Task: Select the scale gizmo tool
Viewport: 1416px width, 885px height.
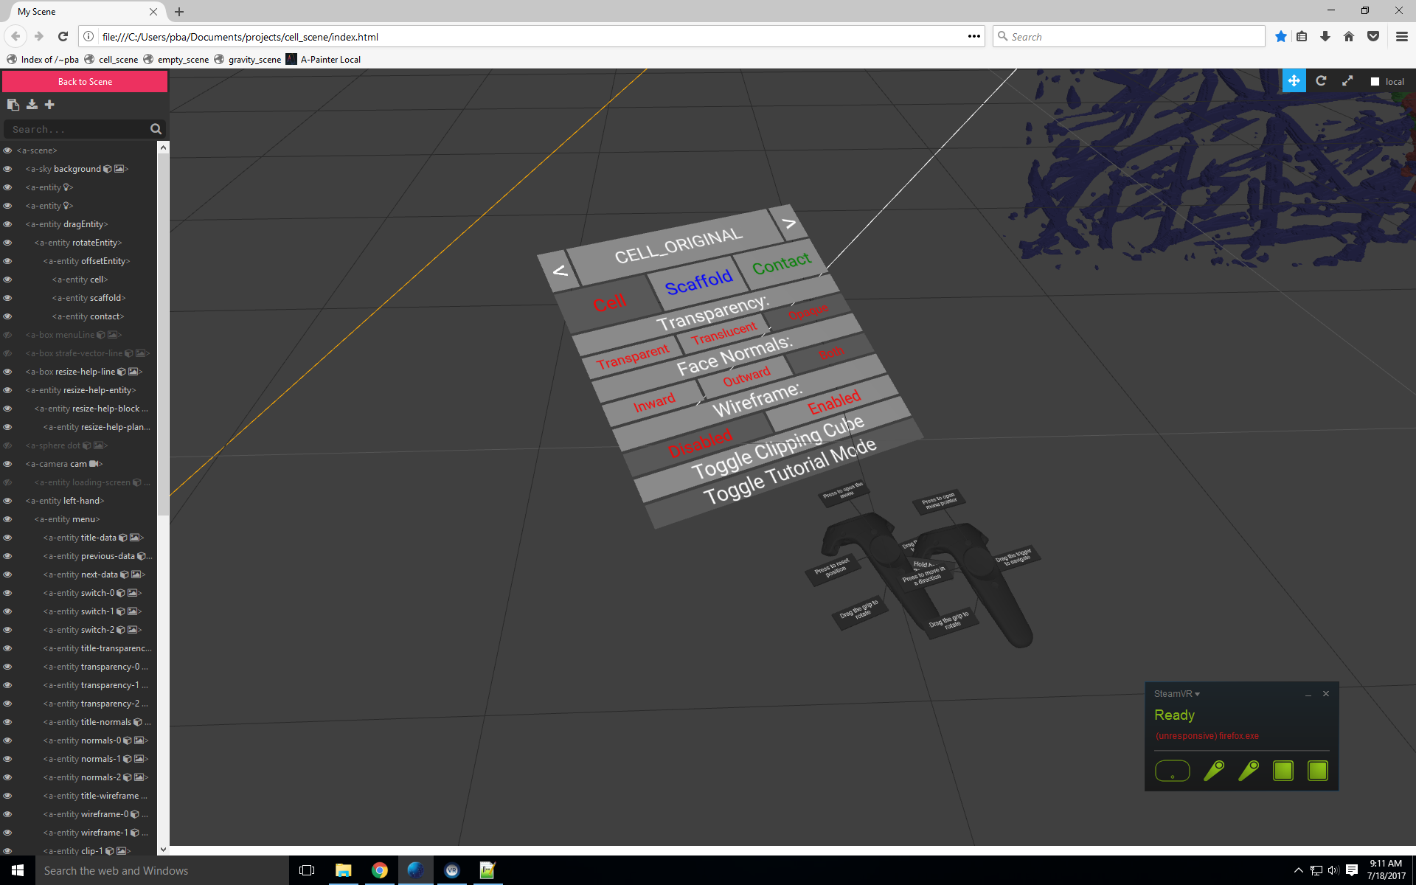Action: (x=1347, y=81)
